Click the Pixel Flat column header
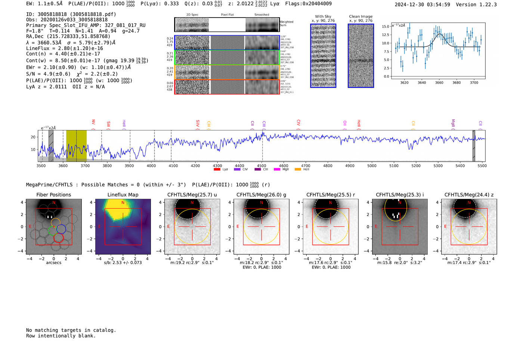 click(227, 15)
